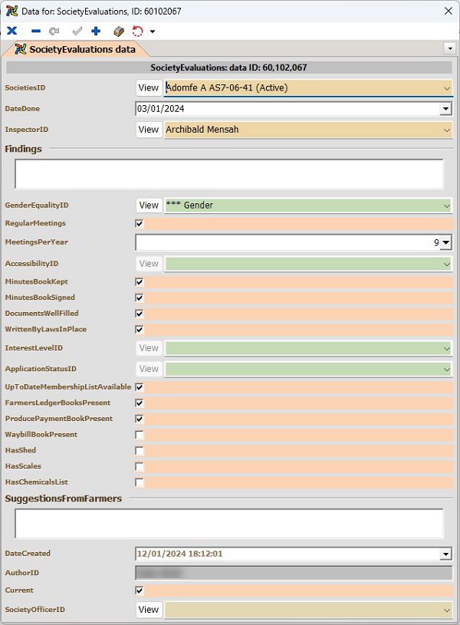Click the AuthorID greyed field
This screenshot has width=460, height=625.
[294, 573]
